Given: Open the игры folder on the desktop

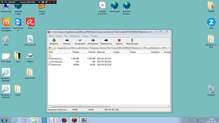Looking at the screenshot, I should [18, 57].
